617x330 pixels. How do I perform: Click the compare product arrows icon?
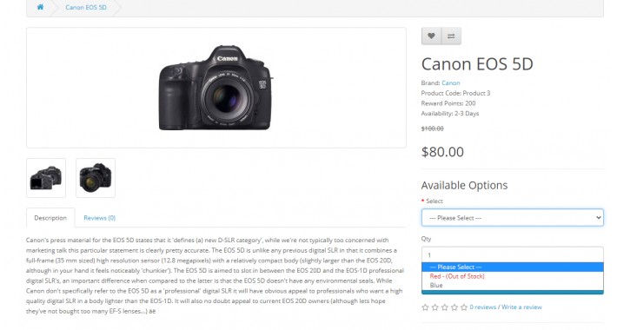451,36
